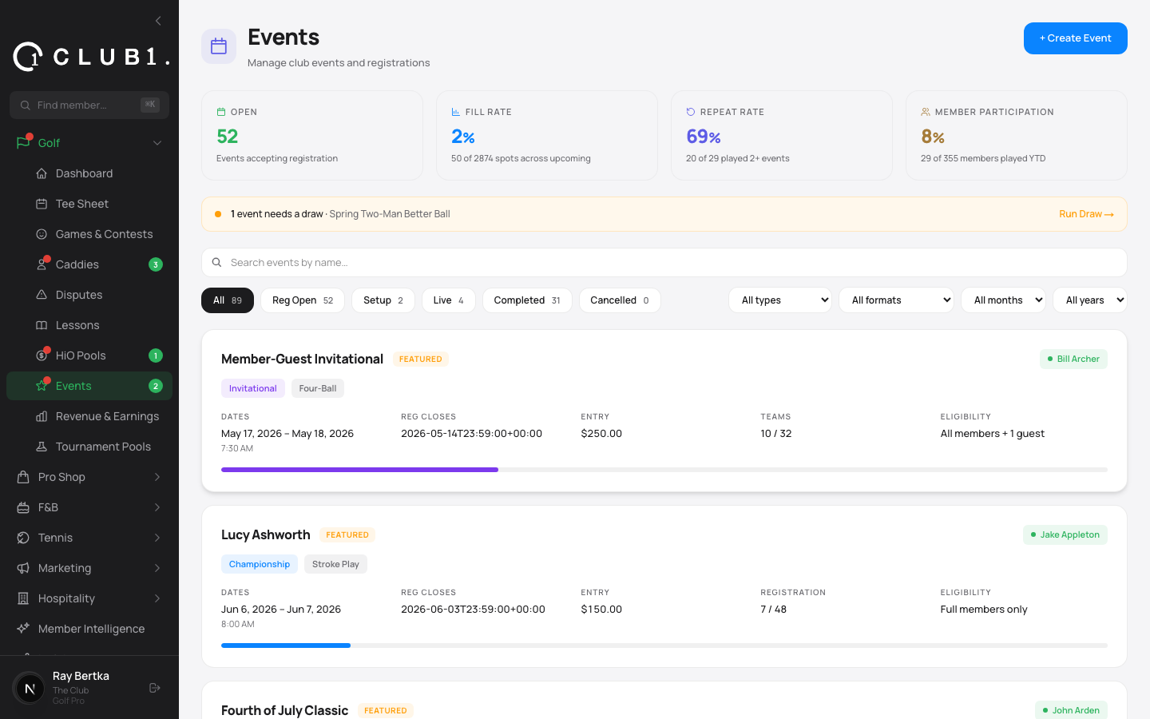1150x719 pixels.
Task: Click the Bill Archer organizer tag
Action: [1073, 359]
